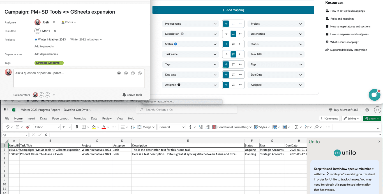Click the Share button in Excel
Image resolution: width=383 pixels, height=194 pixels.
click(x=372, y=119)
